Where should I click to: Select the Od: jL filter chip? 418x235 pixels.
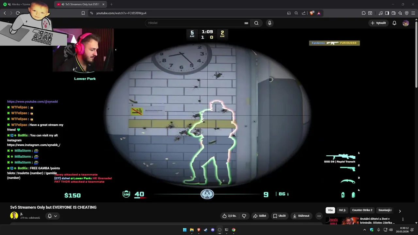(342, 210)
